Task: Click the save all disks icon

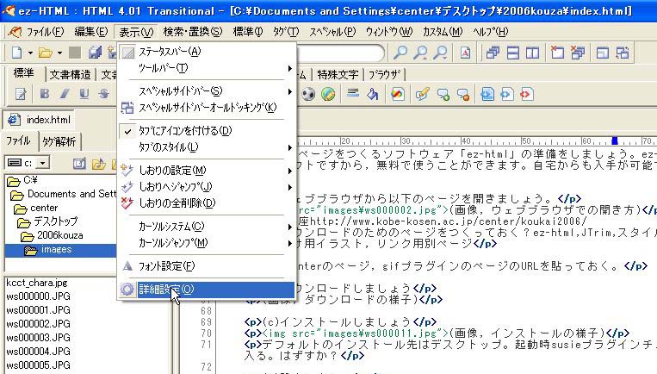Action: [x=95, y=53]
